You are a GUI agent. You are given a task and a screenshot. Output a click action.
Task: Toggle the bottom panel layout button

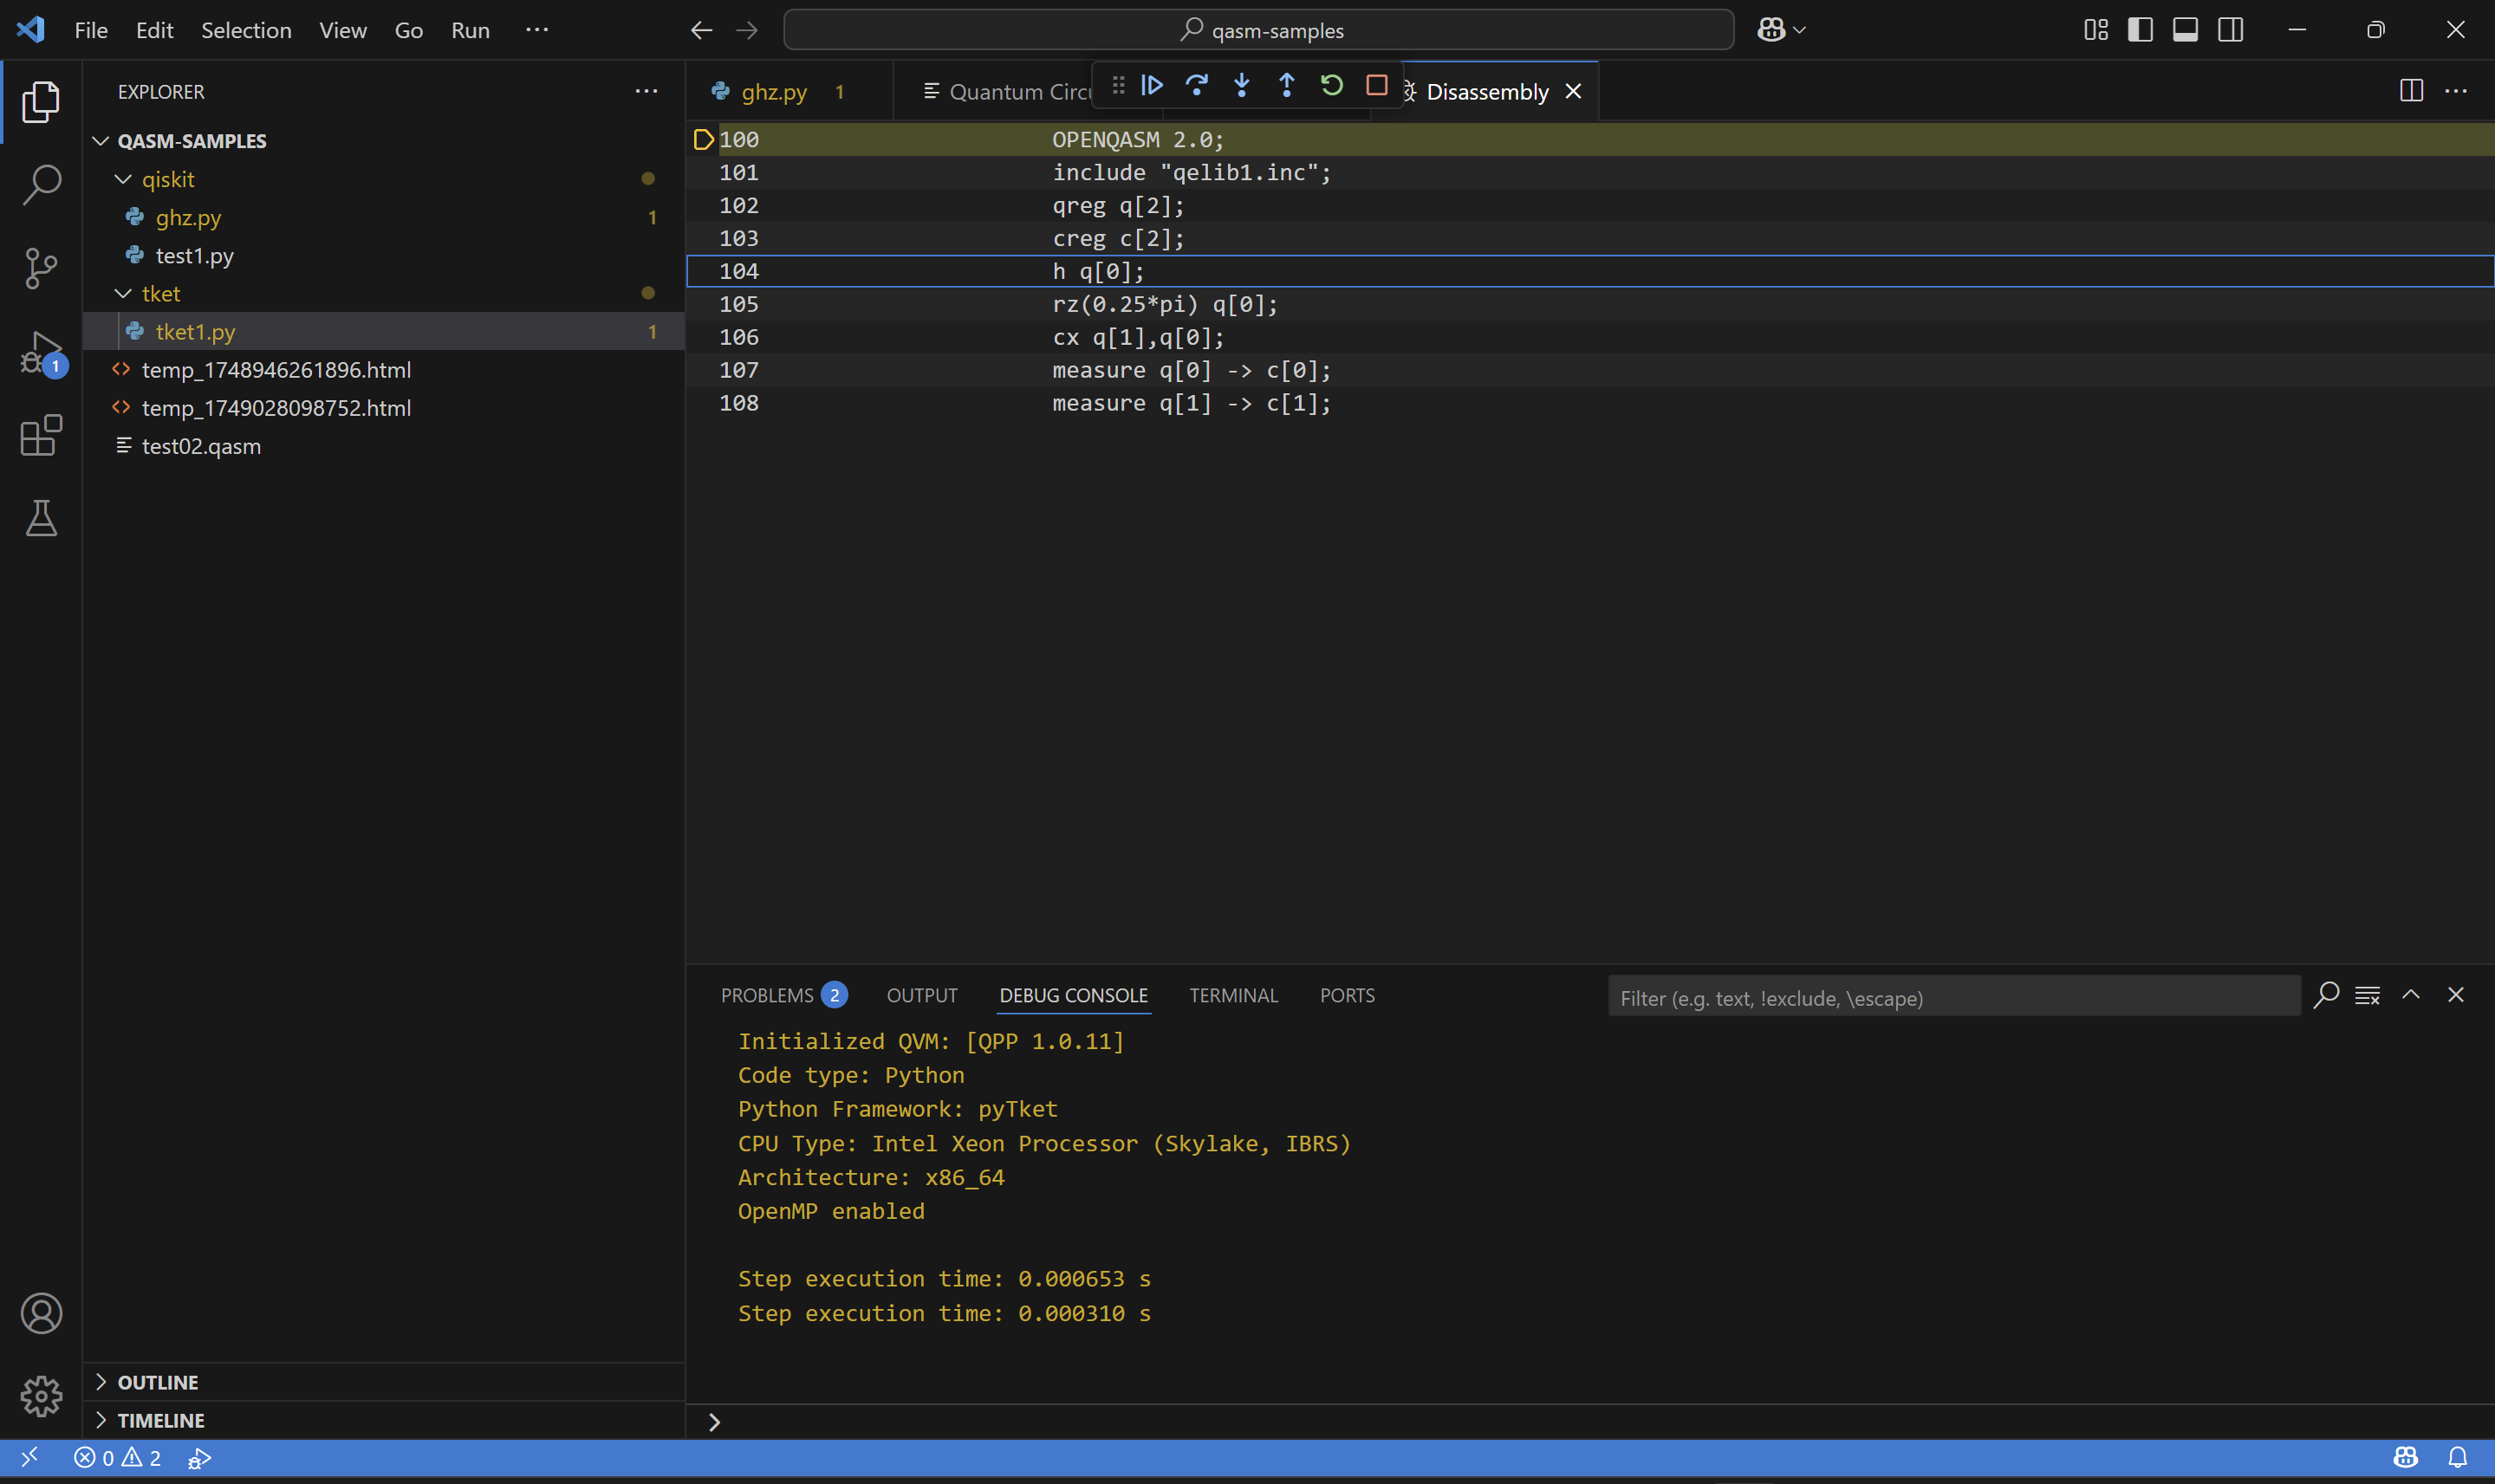2185,30
